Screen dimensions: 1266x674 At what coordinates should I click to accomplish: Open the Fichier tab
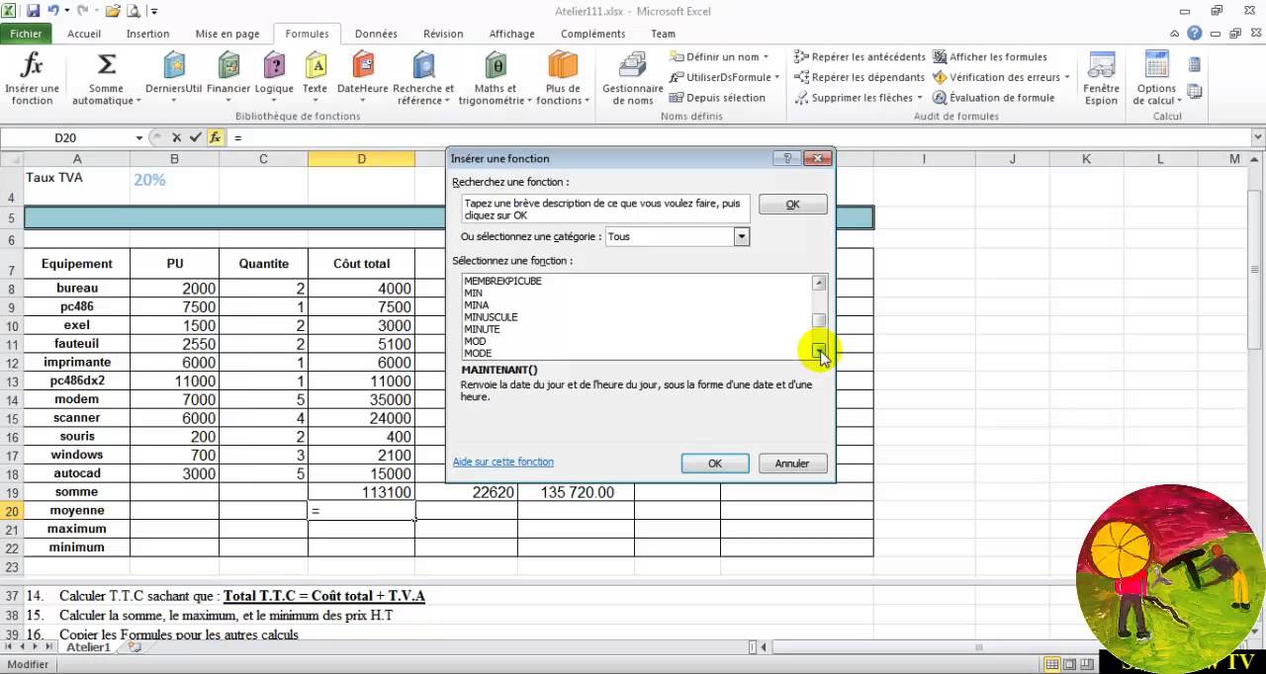coord(27,34)
